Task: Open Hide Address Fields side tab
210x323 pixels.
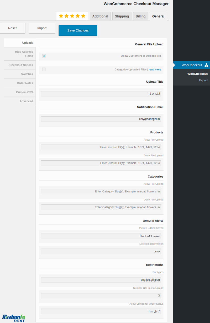Action: (x=20, y=54)
